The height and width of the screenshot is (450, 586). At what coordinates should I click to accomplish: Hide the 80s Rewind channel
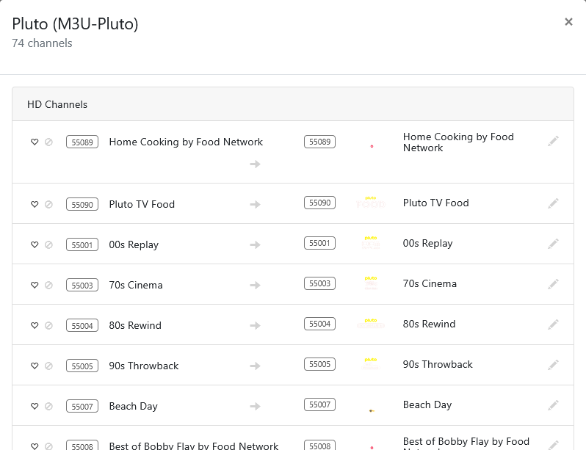pos(48,325)
